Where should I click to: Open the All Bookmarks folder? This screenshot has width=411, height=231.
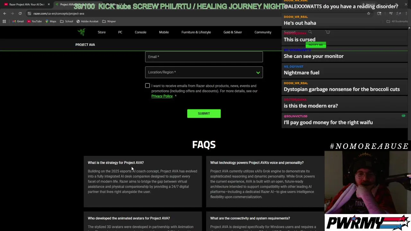[397, 21]
